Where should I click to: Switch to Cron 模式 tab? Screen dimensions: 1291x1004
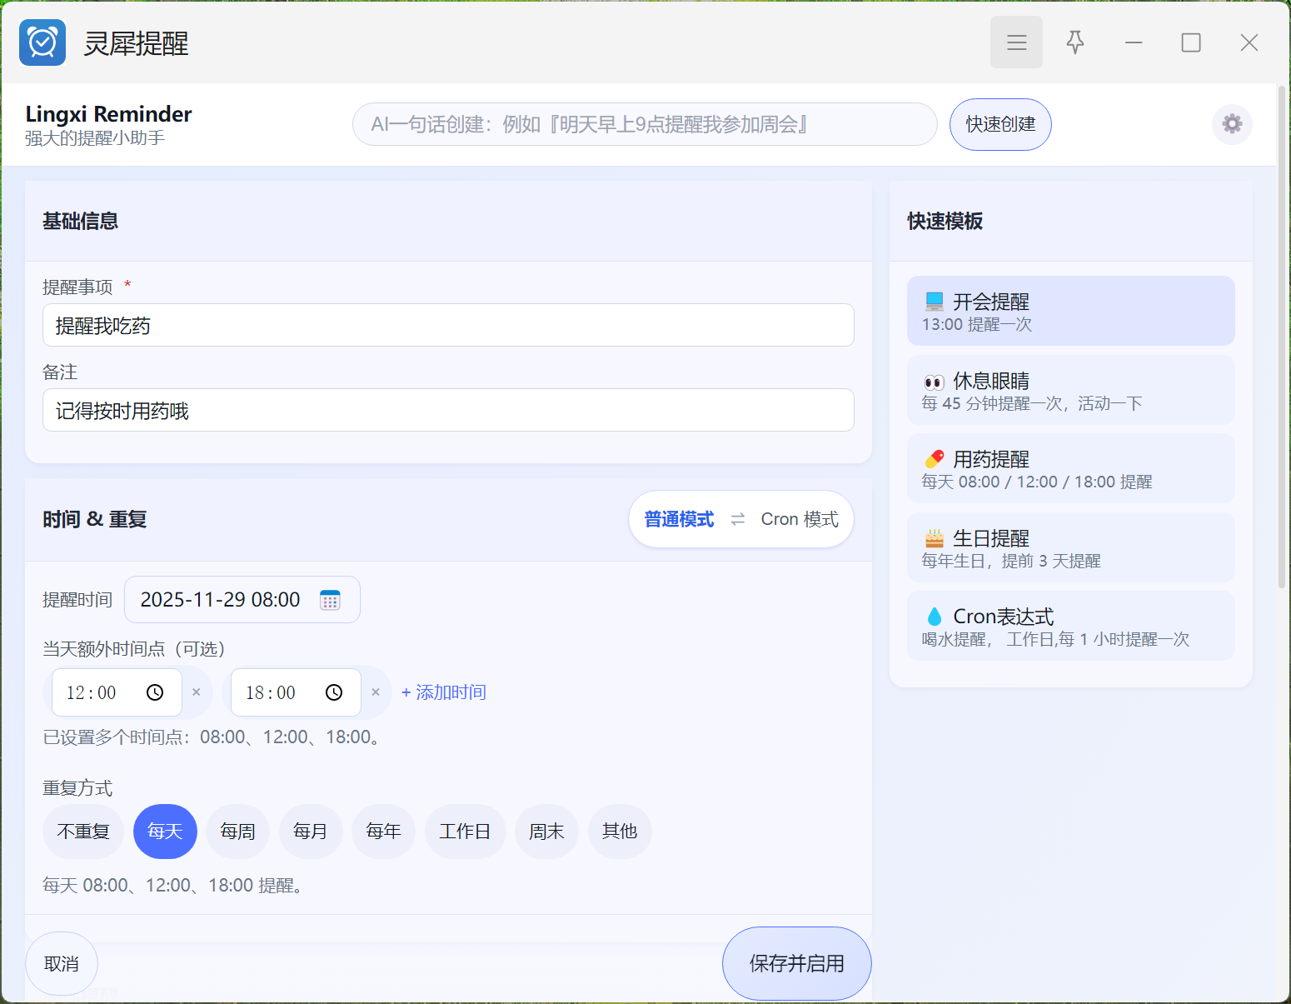click(x=799, y=519)
